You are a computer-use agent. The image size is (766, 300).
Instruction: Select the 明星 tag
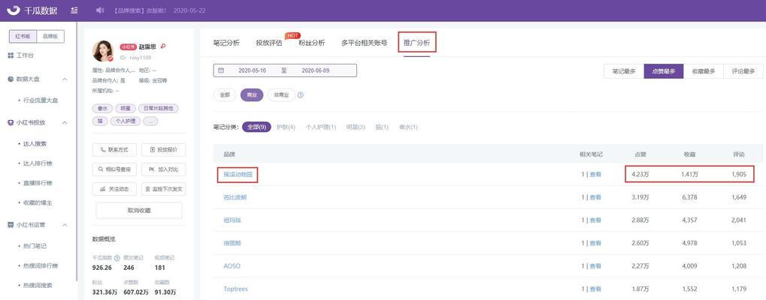[125, 109]
